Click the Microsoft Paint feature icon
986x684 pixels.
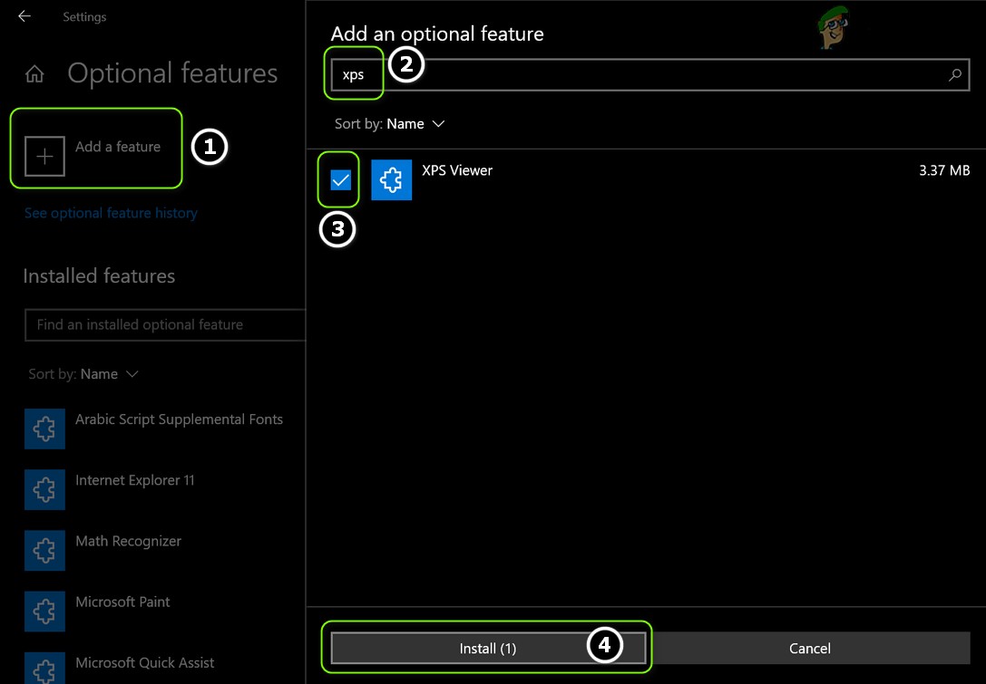44,611
